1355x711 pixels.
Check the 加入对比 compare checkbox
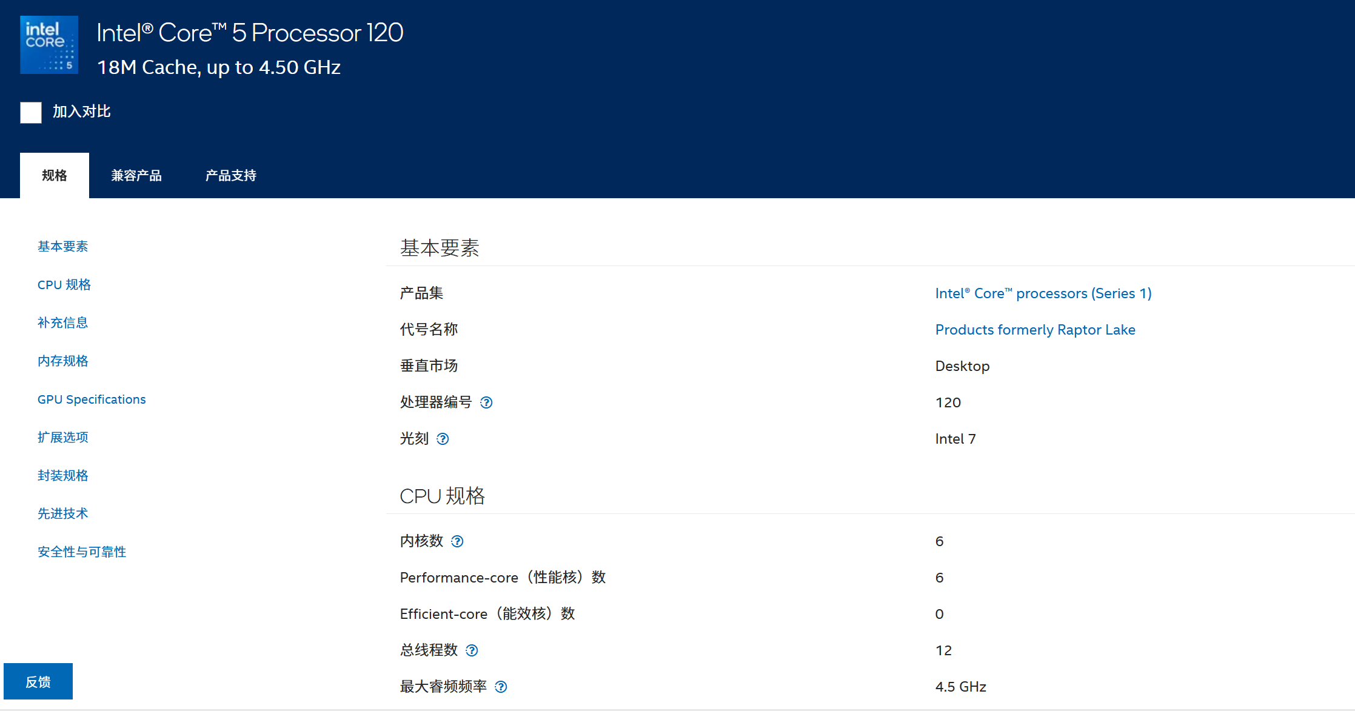click(31, 112)
